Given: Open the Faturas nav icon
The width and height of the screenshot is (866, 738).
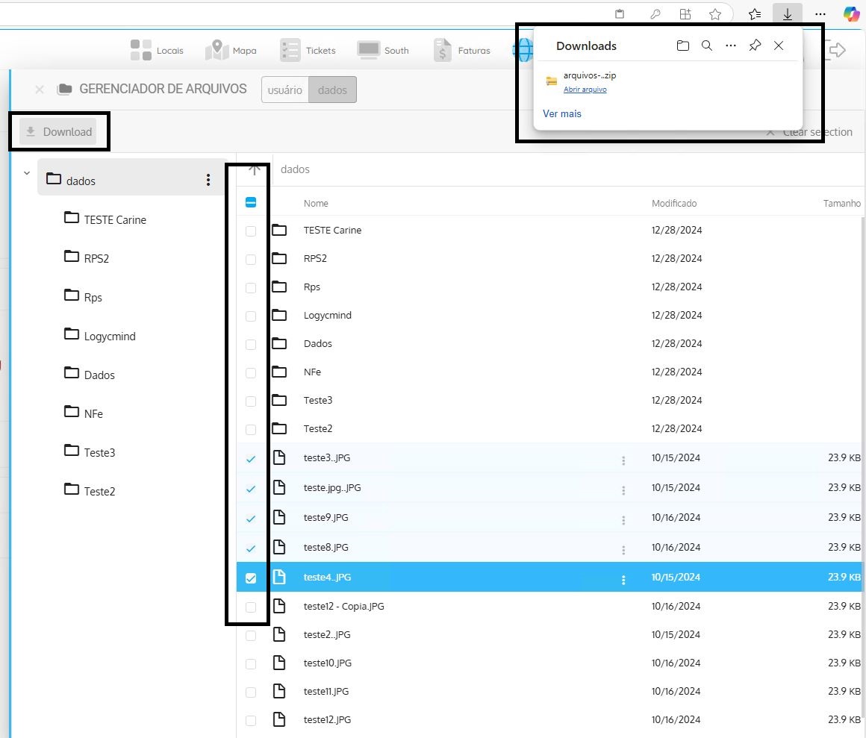Looking at the screenshot, I should [x=443, y=50].
